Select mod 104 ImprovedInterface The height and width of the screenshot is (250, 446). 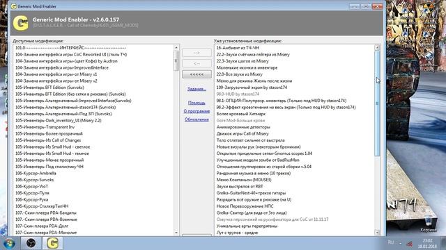click(x=62, y=68)
